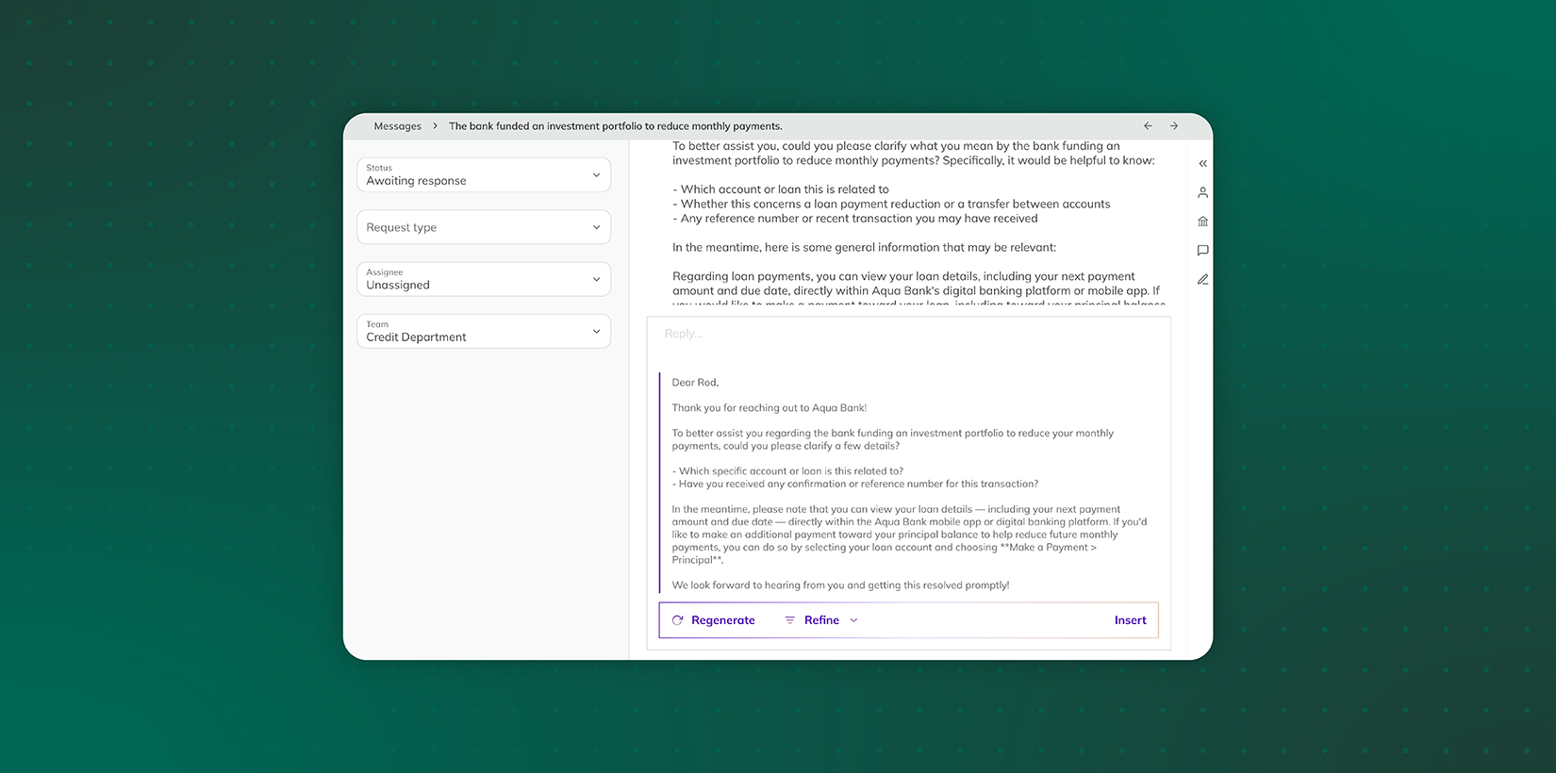Image resolution: width=1556 pixels, height=773 pixels.
Task: Open the Team dropdown Credit Department
Action: [484, 332]
